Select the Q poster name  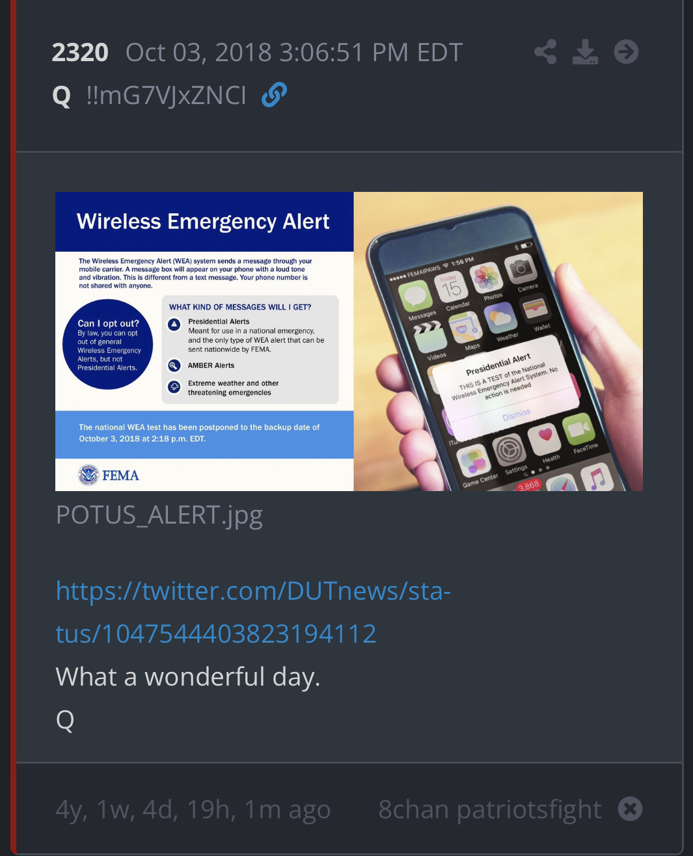click(61, 96)
